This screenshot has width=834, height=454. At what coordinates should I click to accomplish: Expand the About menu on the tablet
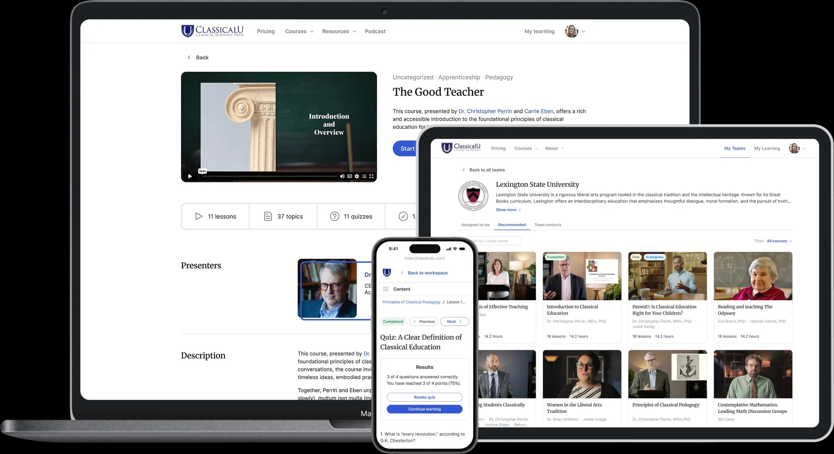pyautogui.click(x=554, y=148)
